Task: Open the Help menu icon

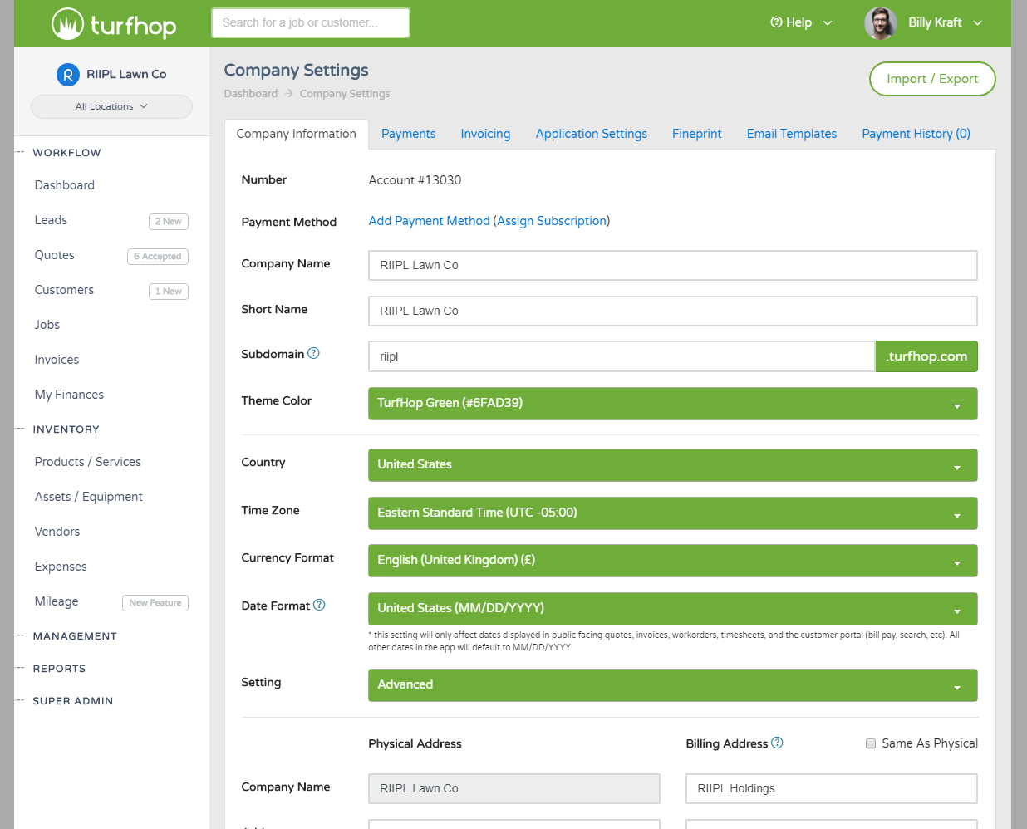Action: 776,22
